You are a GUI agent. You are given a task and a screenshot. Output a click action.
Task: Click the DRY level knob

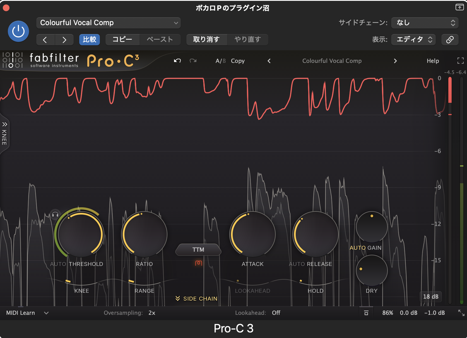(x=372, y=270)
